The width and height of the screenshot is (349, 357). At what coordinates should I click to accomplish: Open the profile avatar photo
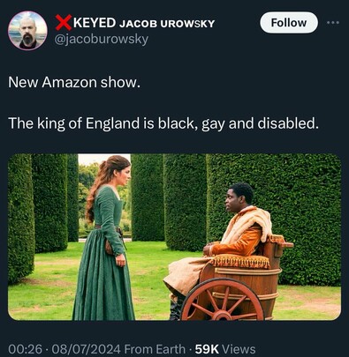pos(27,31)
